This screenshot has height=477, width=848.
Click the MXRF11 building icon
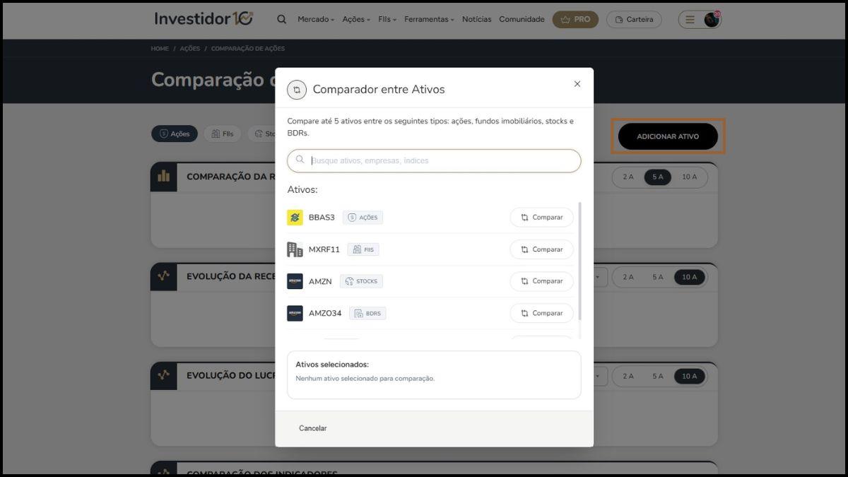pyautogui.click(x=295, y=249)
